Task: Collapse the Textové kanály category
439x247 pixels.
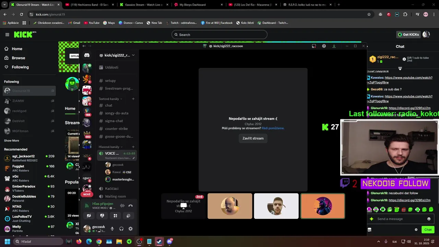Action: click(110, 99)
